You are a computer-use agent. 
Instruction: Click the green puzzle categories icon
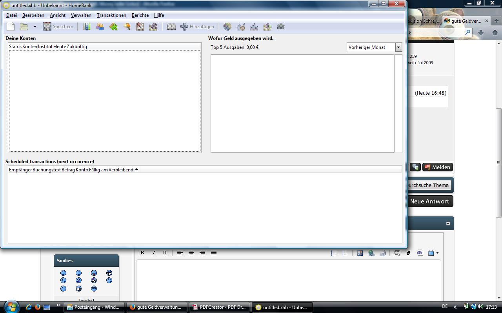click(x=113, y=27)
